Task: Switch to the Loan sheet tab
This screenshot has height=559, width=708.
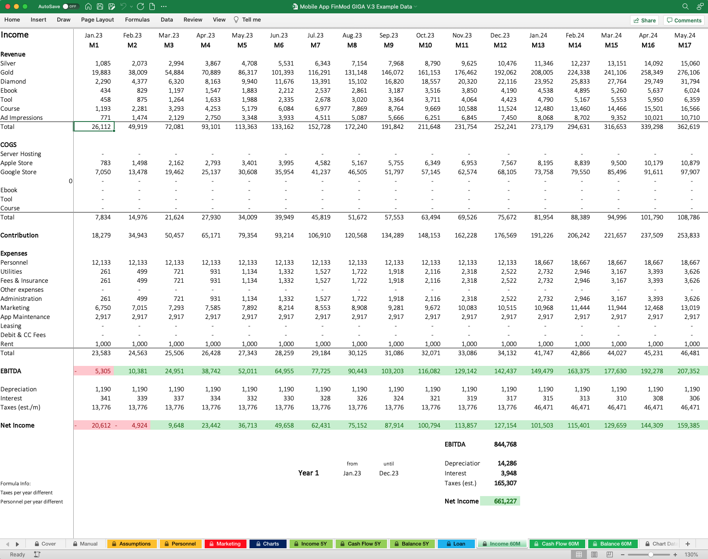Action: (x=456, y=544)
